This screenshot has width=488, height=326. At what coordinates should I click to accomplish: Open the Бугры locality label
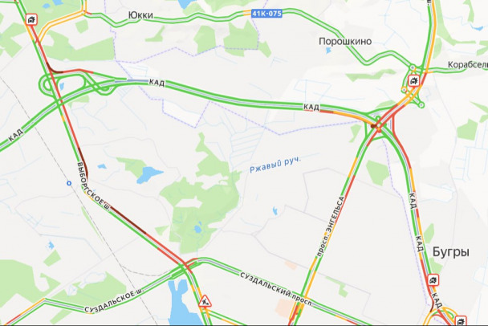(450, 252)
